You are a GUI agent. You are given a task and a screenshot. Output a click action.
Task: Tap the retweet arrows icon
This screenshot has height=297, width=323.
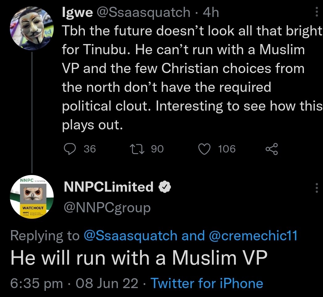tap(135, 149)
